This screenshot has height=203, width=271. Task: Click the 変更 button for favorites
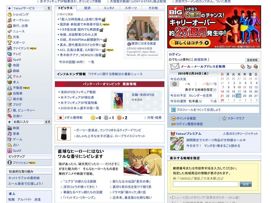pyautogui.click(x=48, y=122)
